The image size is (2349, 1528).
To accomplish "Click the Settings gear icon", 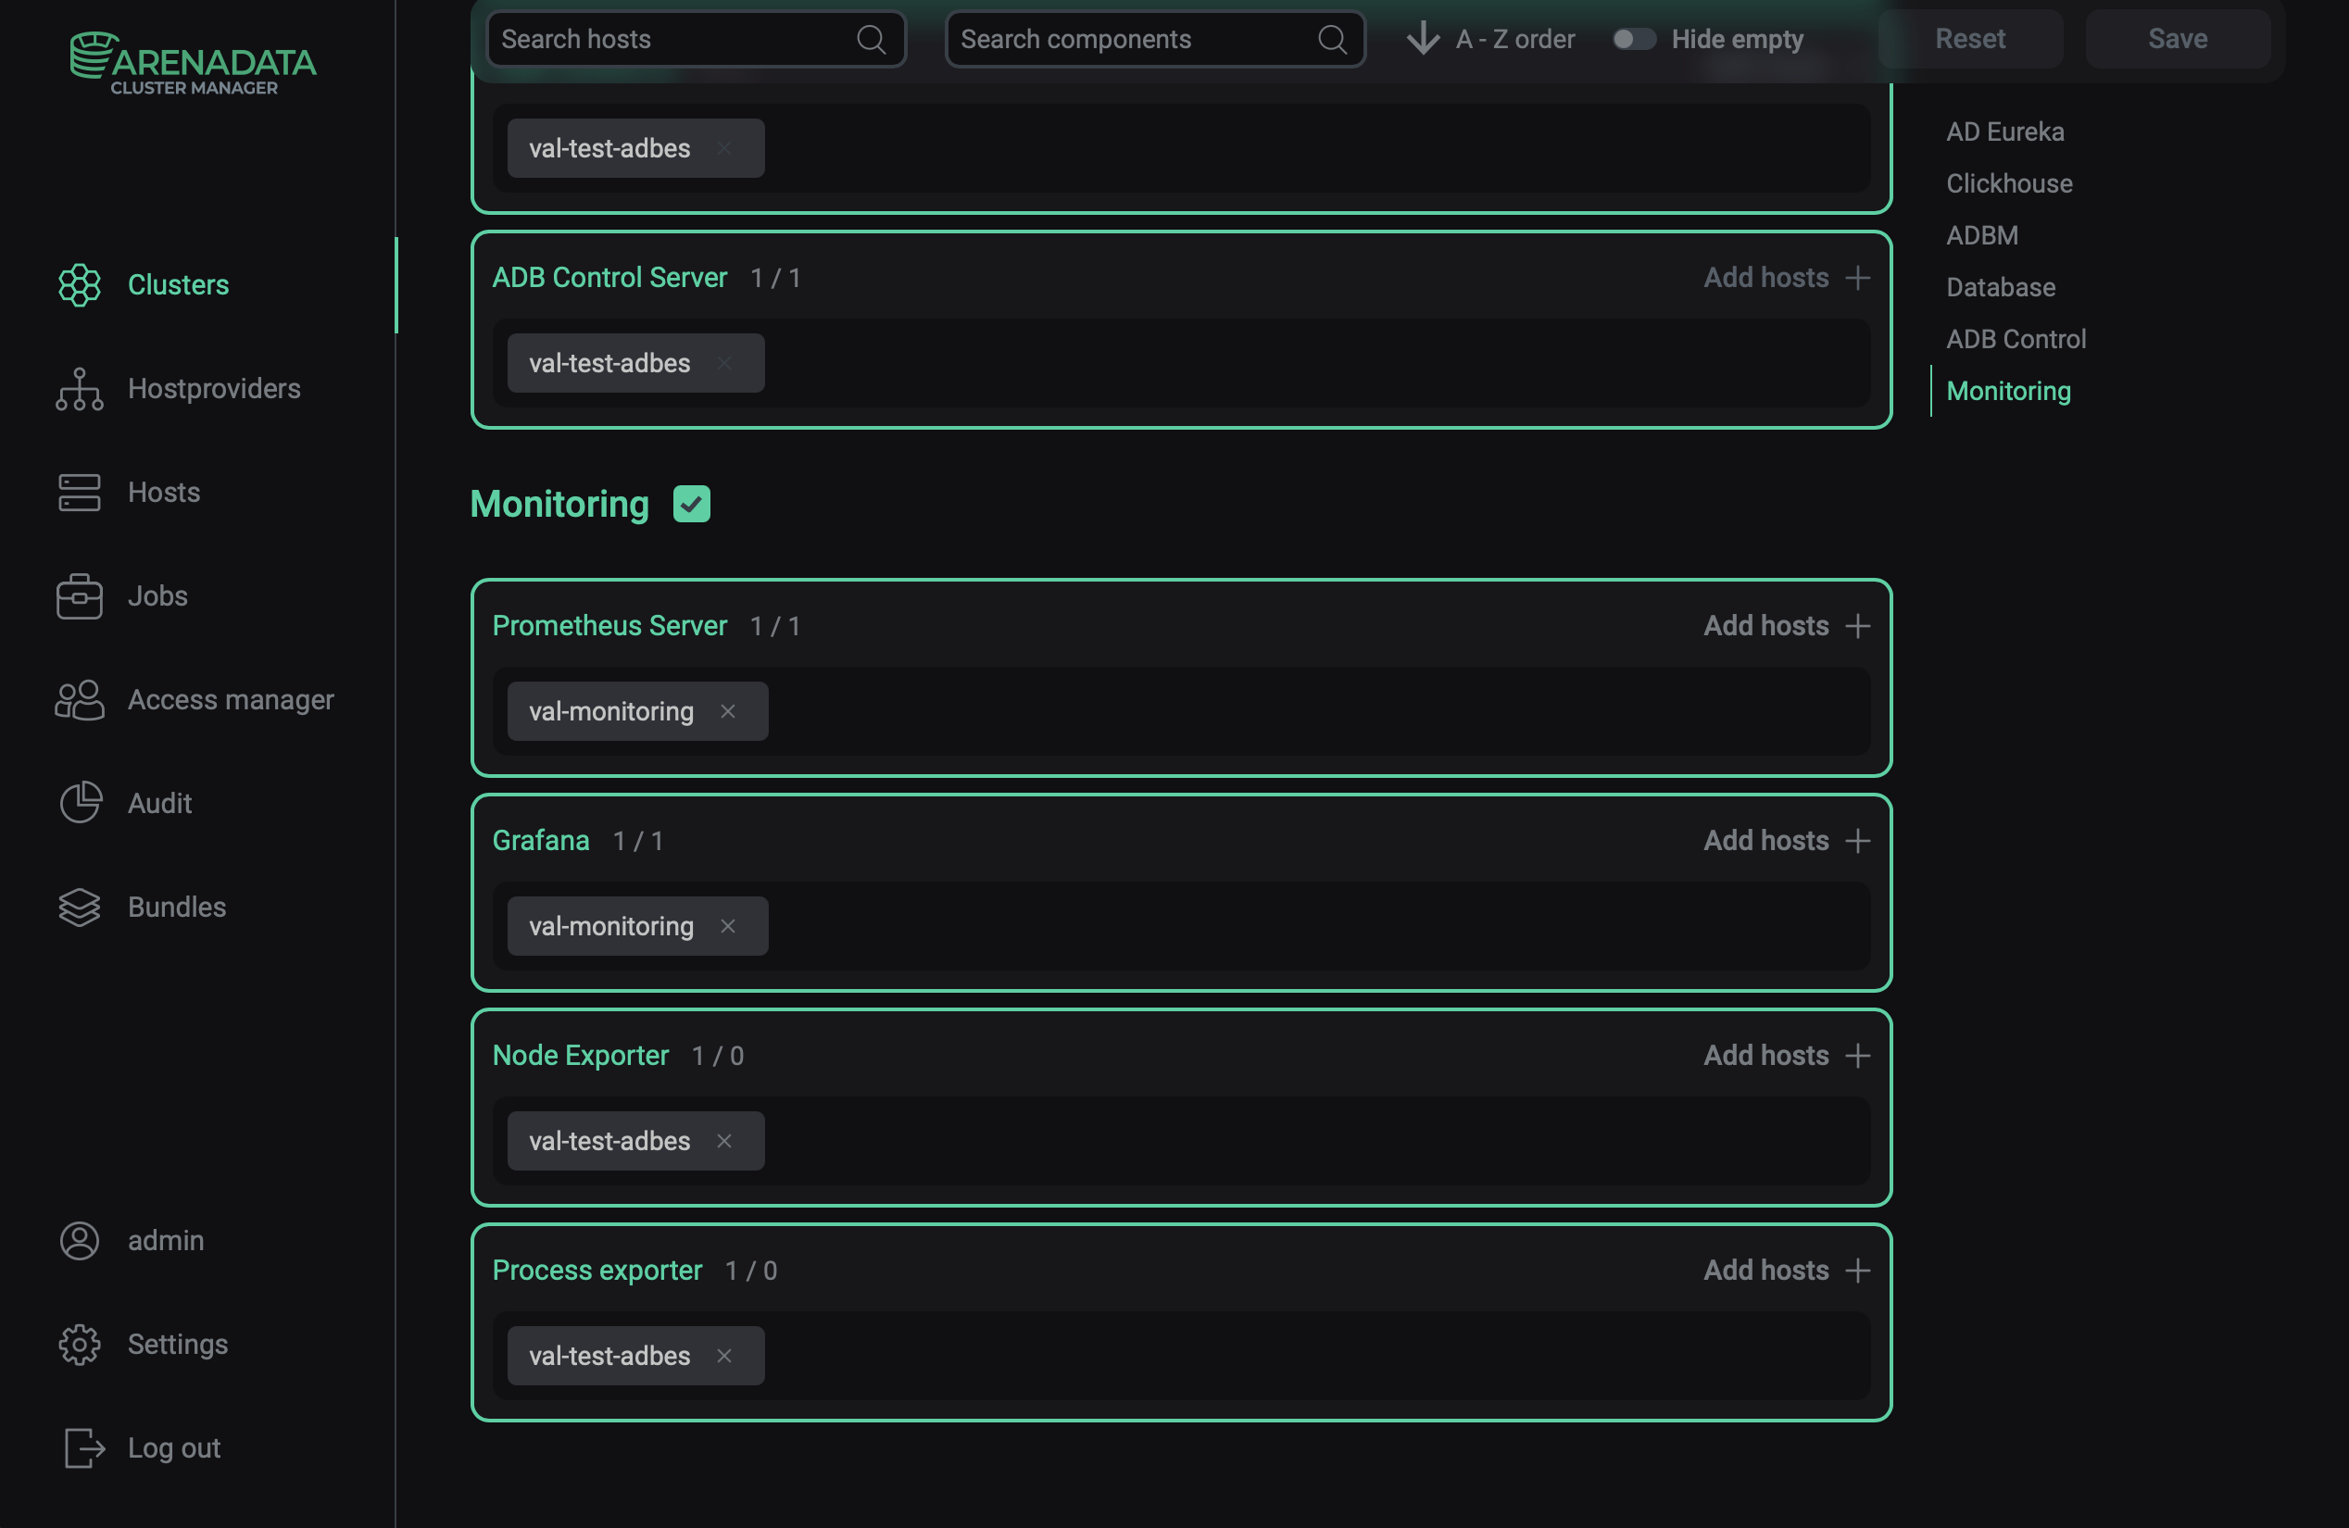I will pos(79,1344).
